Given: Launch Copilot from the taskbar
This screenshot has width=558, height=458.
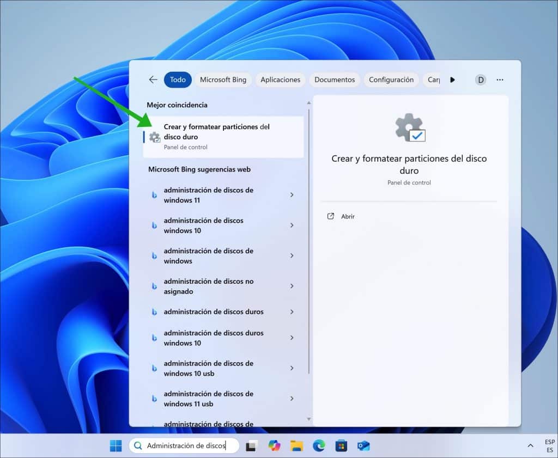Looking at the screenshot, I should click(x=275, y=445).
